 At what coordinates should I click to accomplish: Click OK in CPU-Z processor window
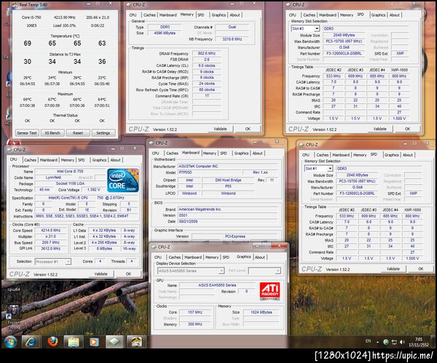(x=128, y=274)
